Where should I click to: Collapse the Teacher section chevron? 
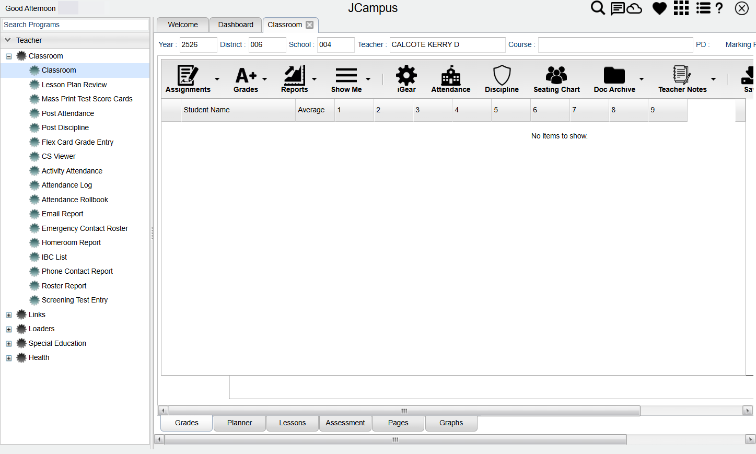coord(8,40)
